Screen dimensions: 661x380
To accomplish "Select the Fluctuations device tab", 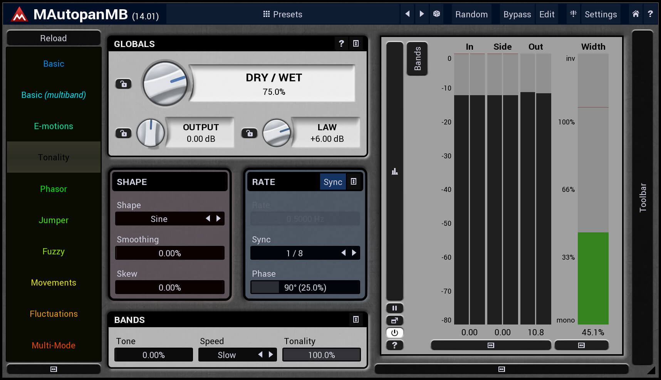I will point(54,314).
